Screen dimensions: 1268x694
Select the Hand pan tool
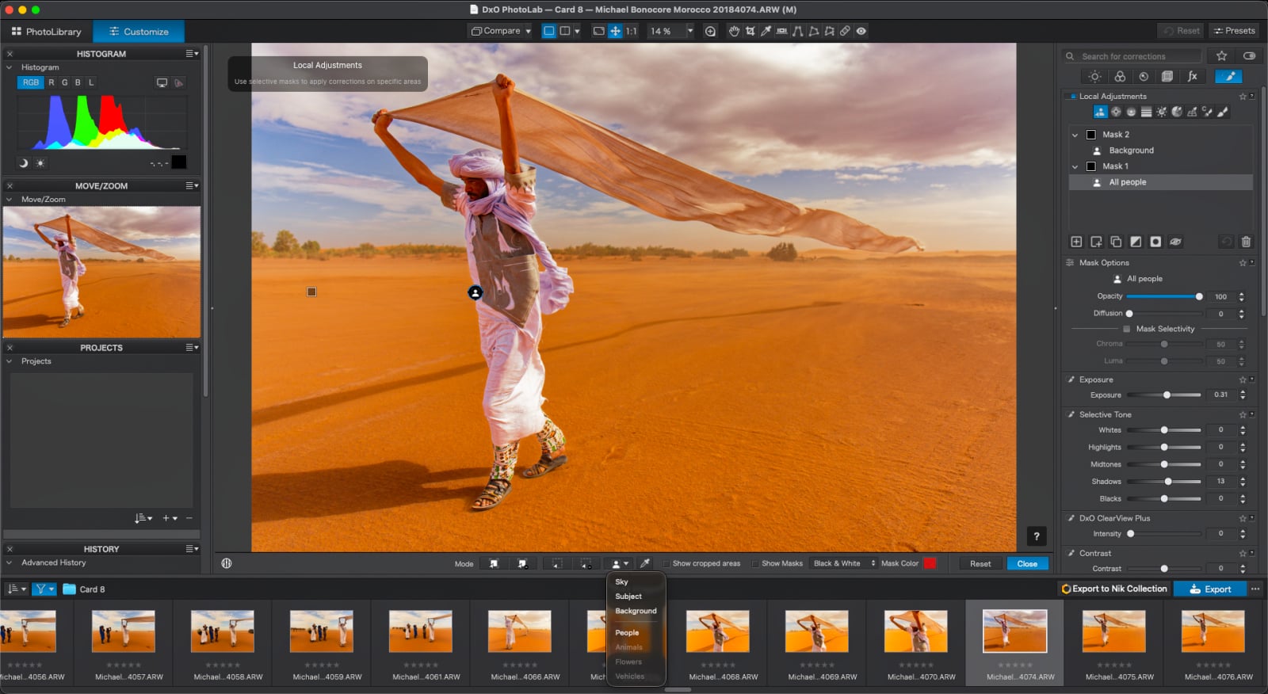(734, 31)
